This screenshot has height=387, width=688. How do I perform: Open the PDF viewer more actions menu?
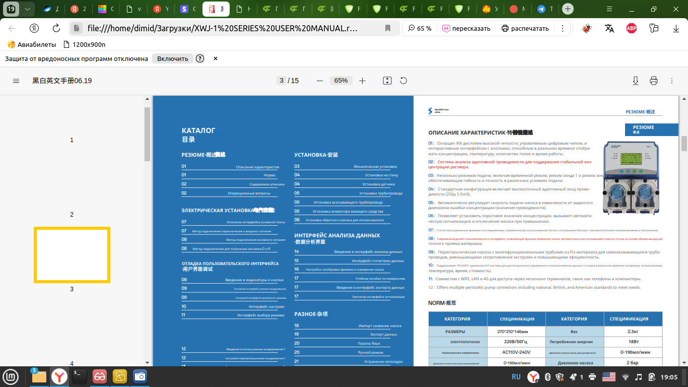pos(672,81)
